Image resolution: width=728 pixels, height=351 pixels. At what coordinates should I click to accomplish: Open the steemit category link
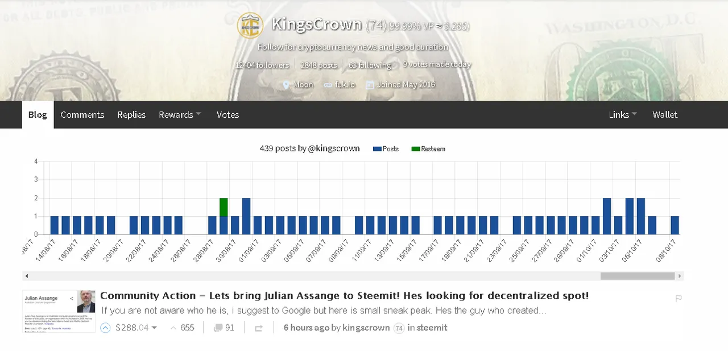pyautogui.click(x=432, y=328)
